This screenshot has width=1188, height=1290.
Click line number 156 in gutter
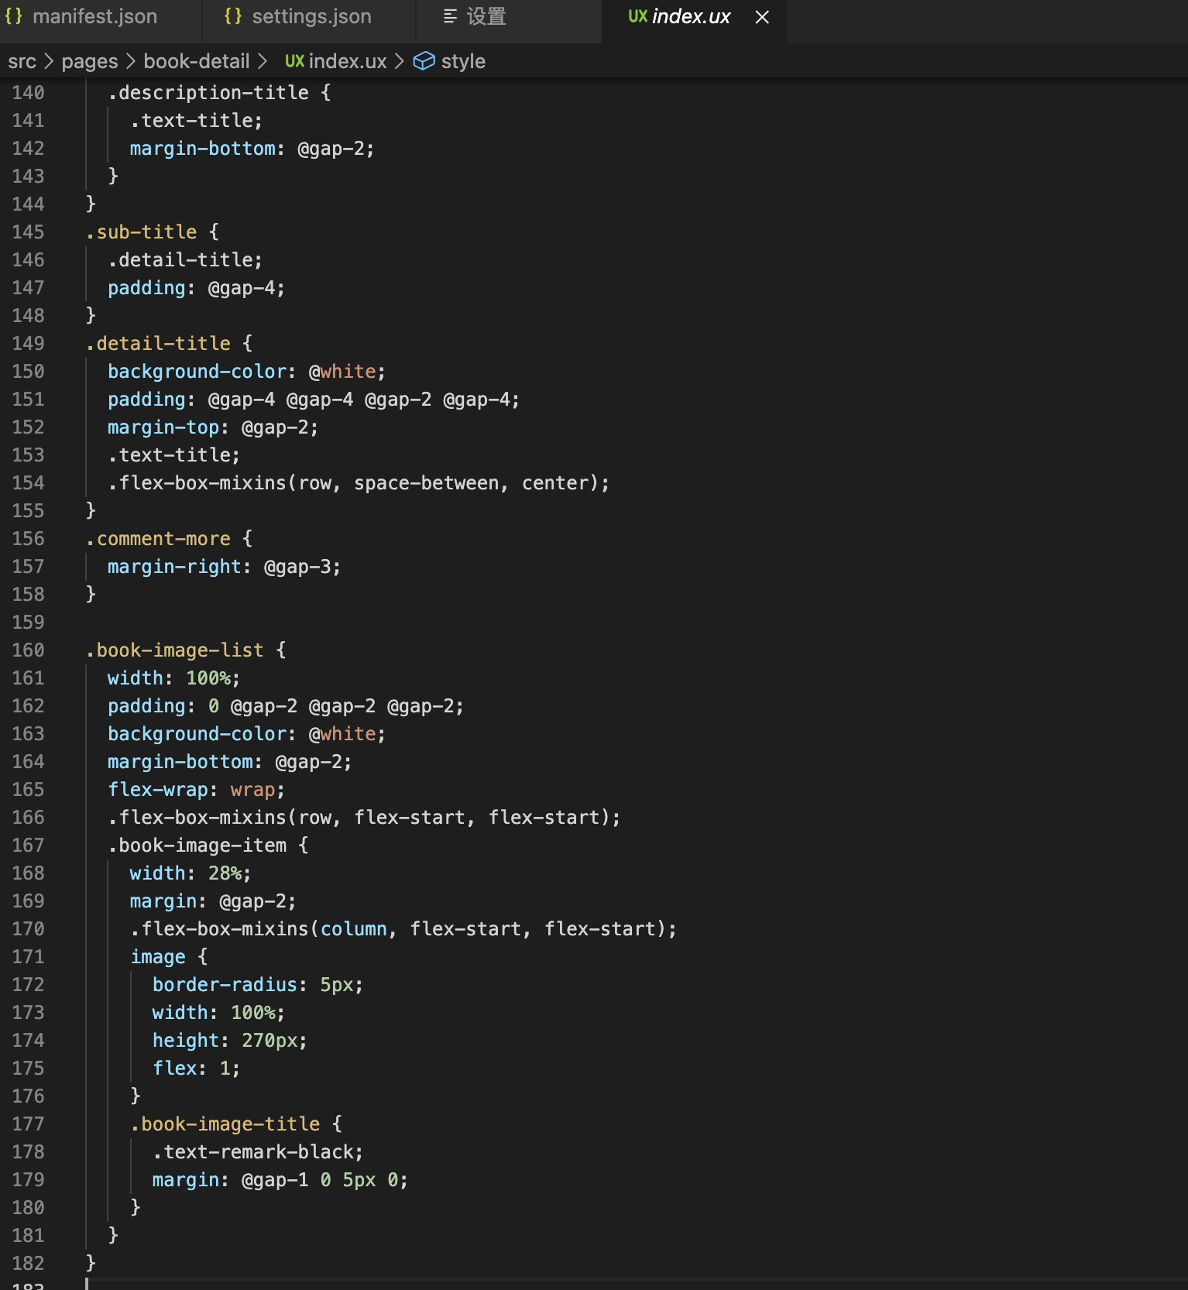coord(28,539)
